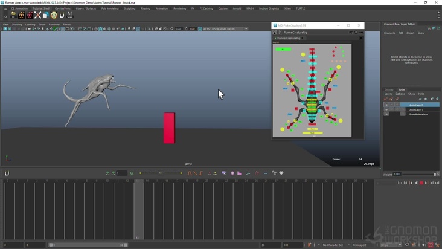Switch to Display tab in Layer Editor
Image resolution: width=442 pixels, height=249 pixels.
click(389, 89)
